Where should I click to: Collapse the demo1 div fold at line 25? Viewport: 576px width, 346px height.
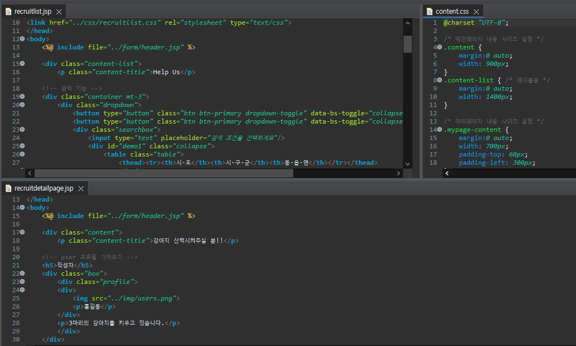tap(23, 146)
